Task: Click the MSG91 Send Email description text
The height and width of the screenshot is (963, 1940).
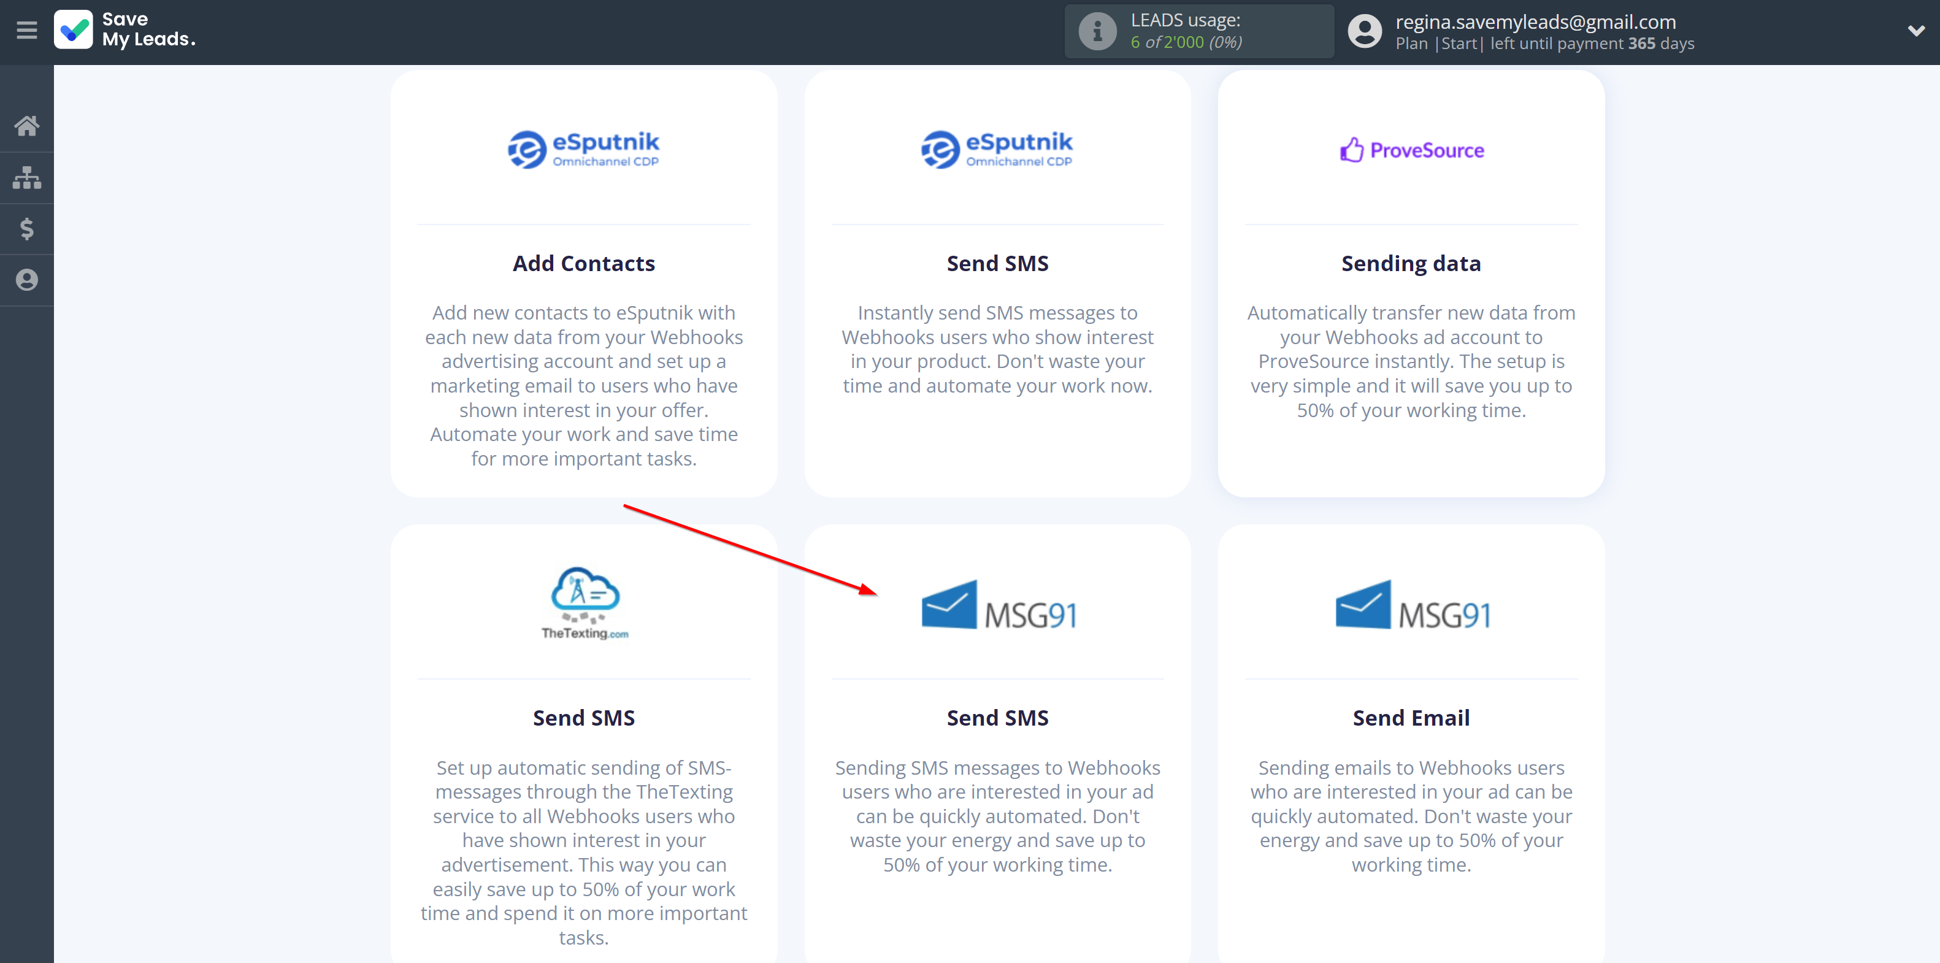Action: point(1411,816)
